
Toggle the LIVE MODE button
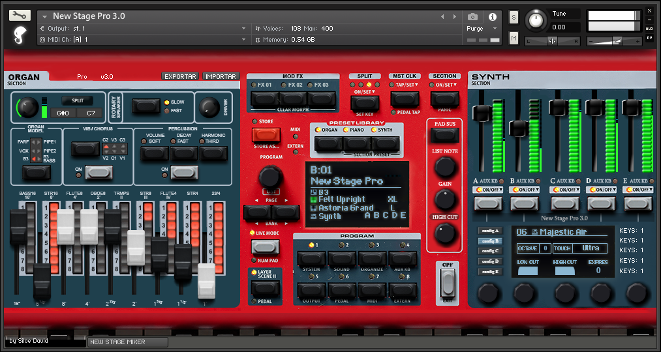(265, 247)
